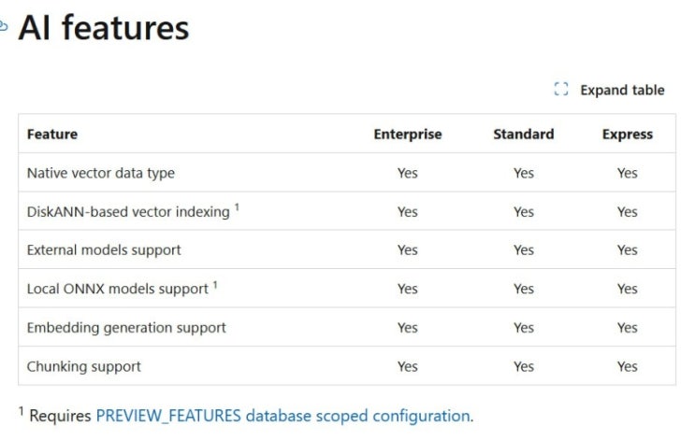Viewport: 695px width, 440px height.
Task: Select the Standard column header
Action: pyautogui.click(x=524, y=135)
